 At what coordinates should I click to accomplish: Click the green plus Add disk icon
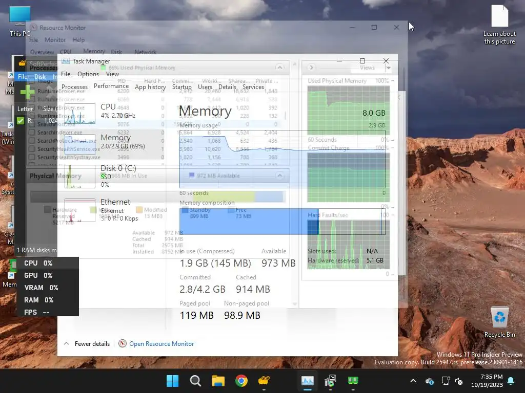tap(28, 92)
